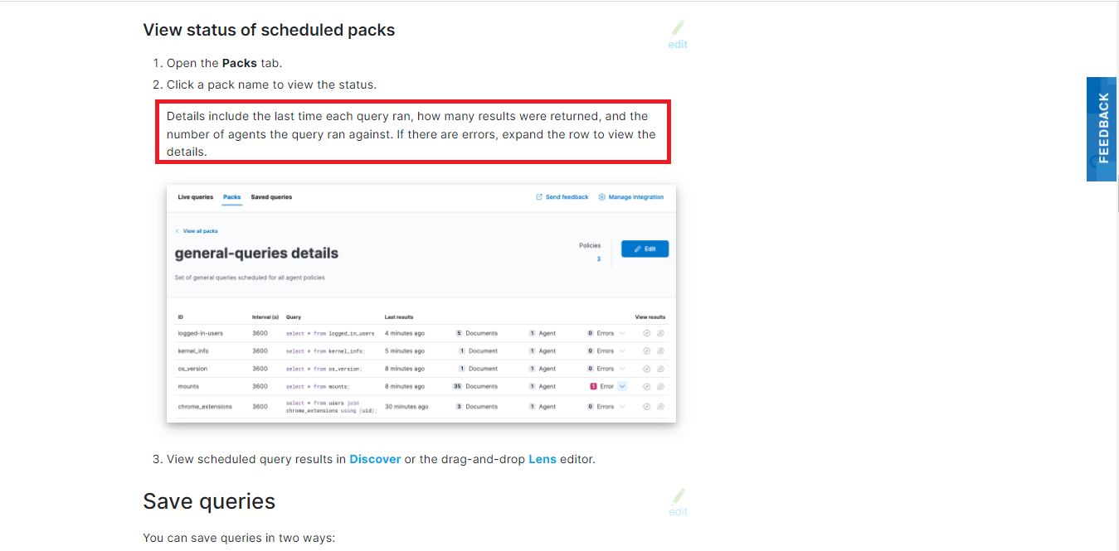Viewport: 1119px width, 551px height.
Task: Switch to the Live queries tab
Action: (195, 196)
